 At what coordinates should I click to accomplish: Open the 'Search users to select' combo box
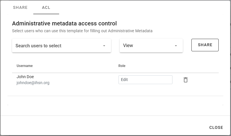pos(57,46)
